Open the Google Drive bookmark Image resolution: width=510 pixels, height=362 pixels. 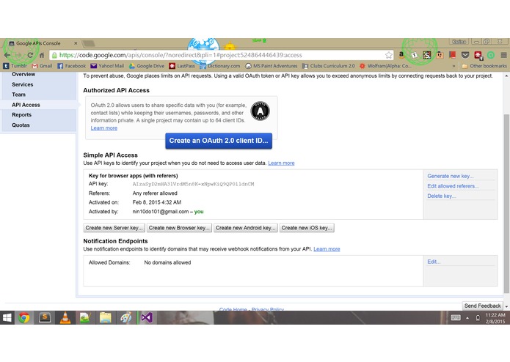pyautogui.click(x=147, y=66)
